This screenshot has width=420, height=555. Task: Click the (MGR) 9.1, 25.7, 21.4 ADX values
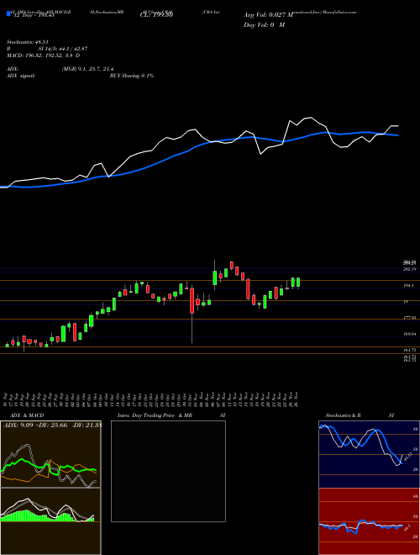pyautogui.click(x=87, y=69)
